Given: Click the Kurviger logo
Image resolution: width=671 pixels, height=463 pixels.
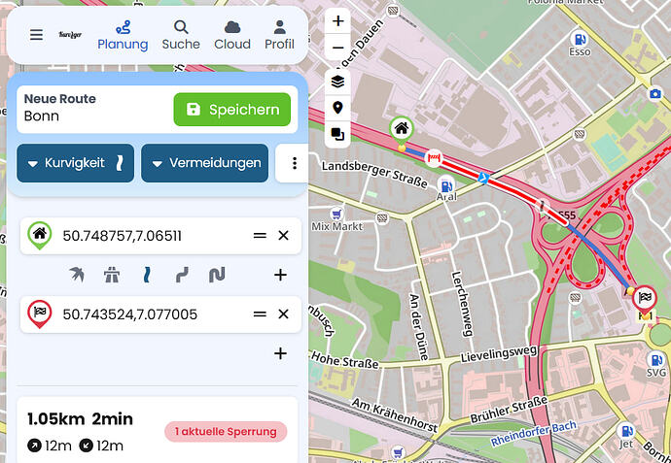Looking at the screenshot, I should point(70,35).
